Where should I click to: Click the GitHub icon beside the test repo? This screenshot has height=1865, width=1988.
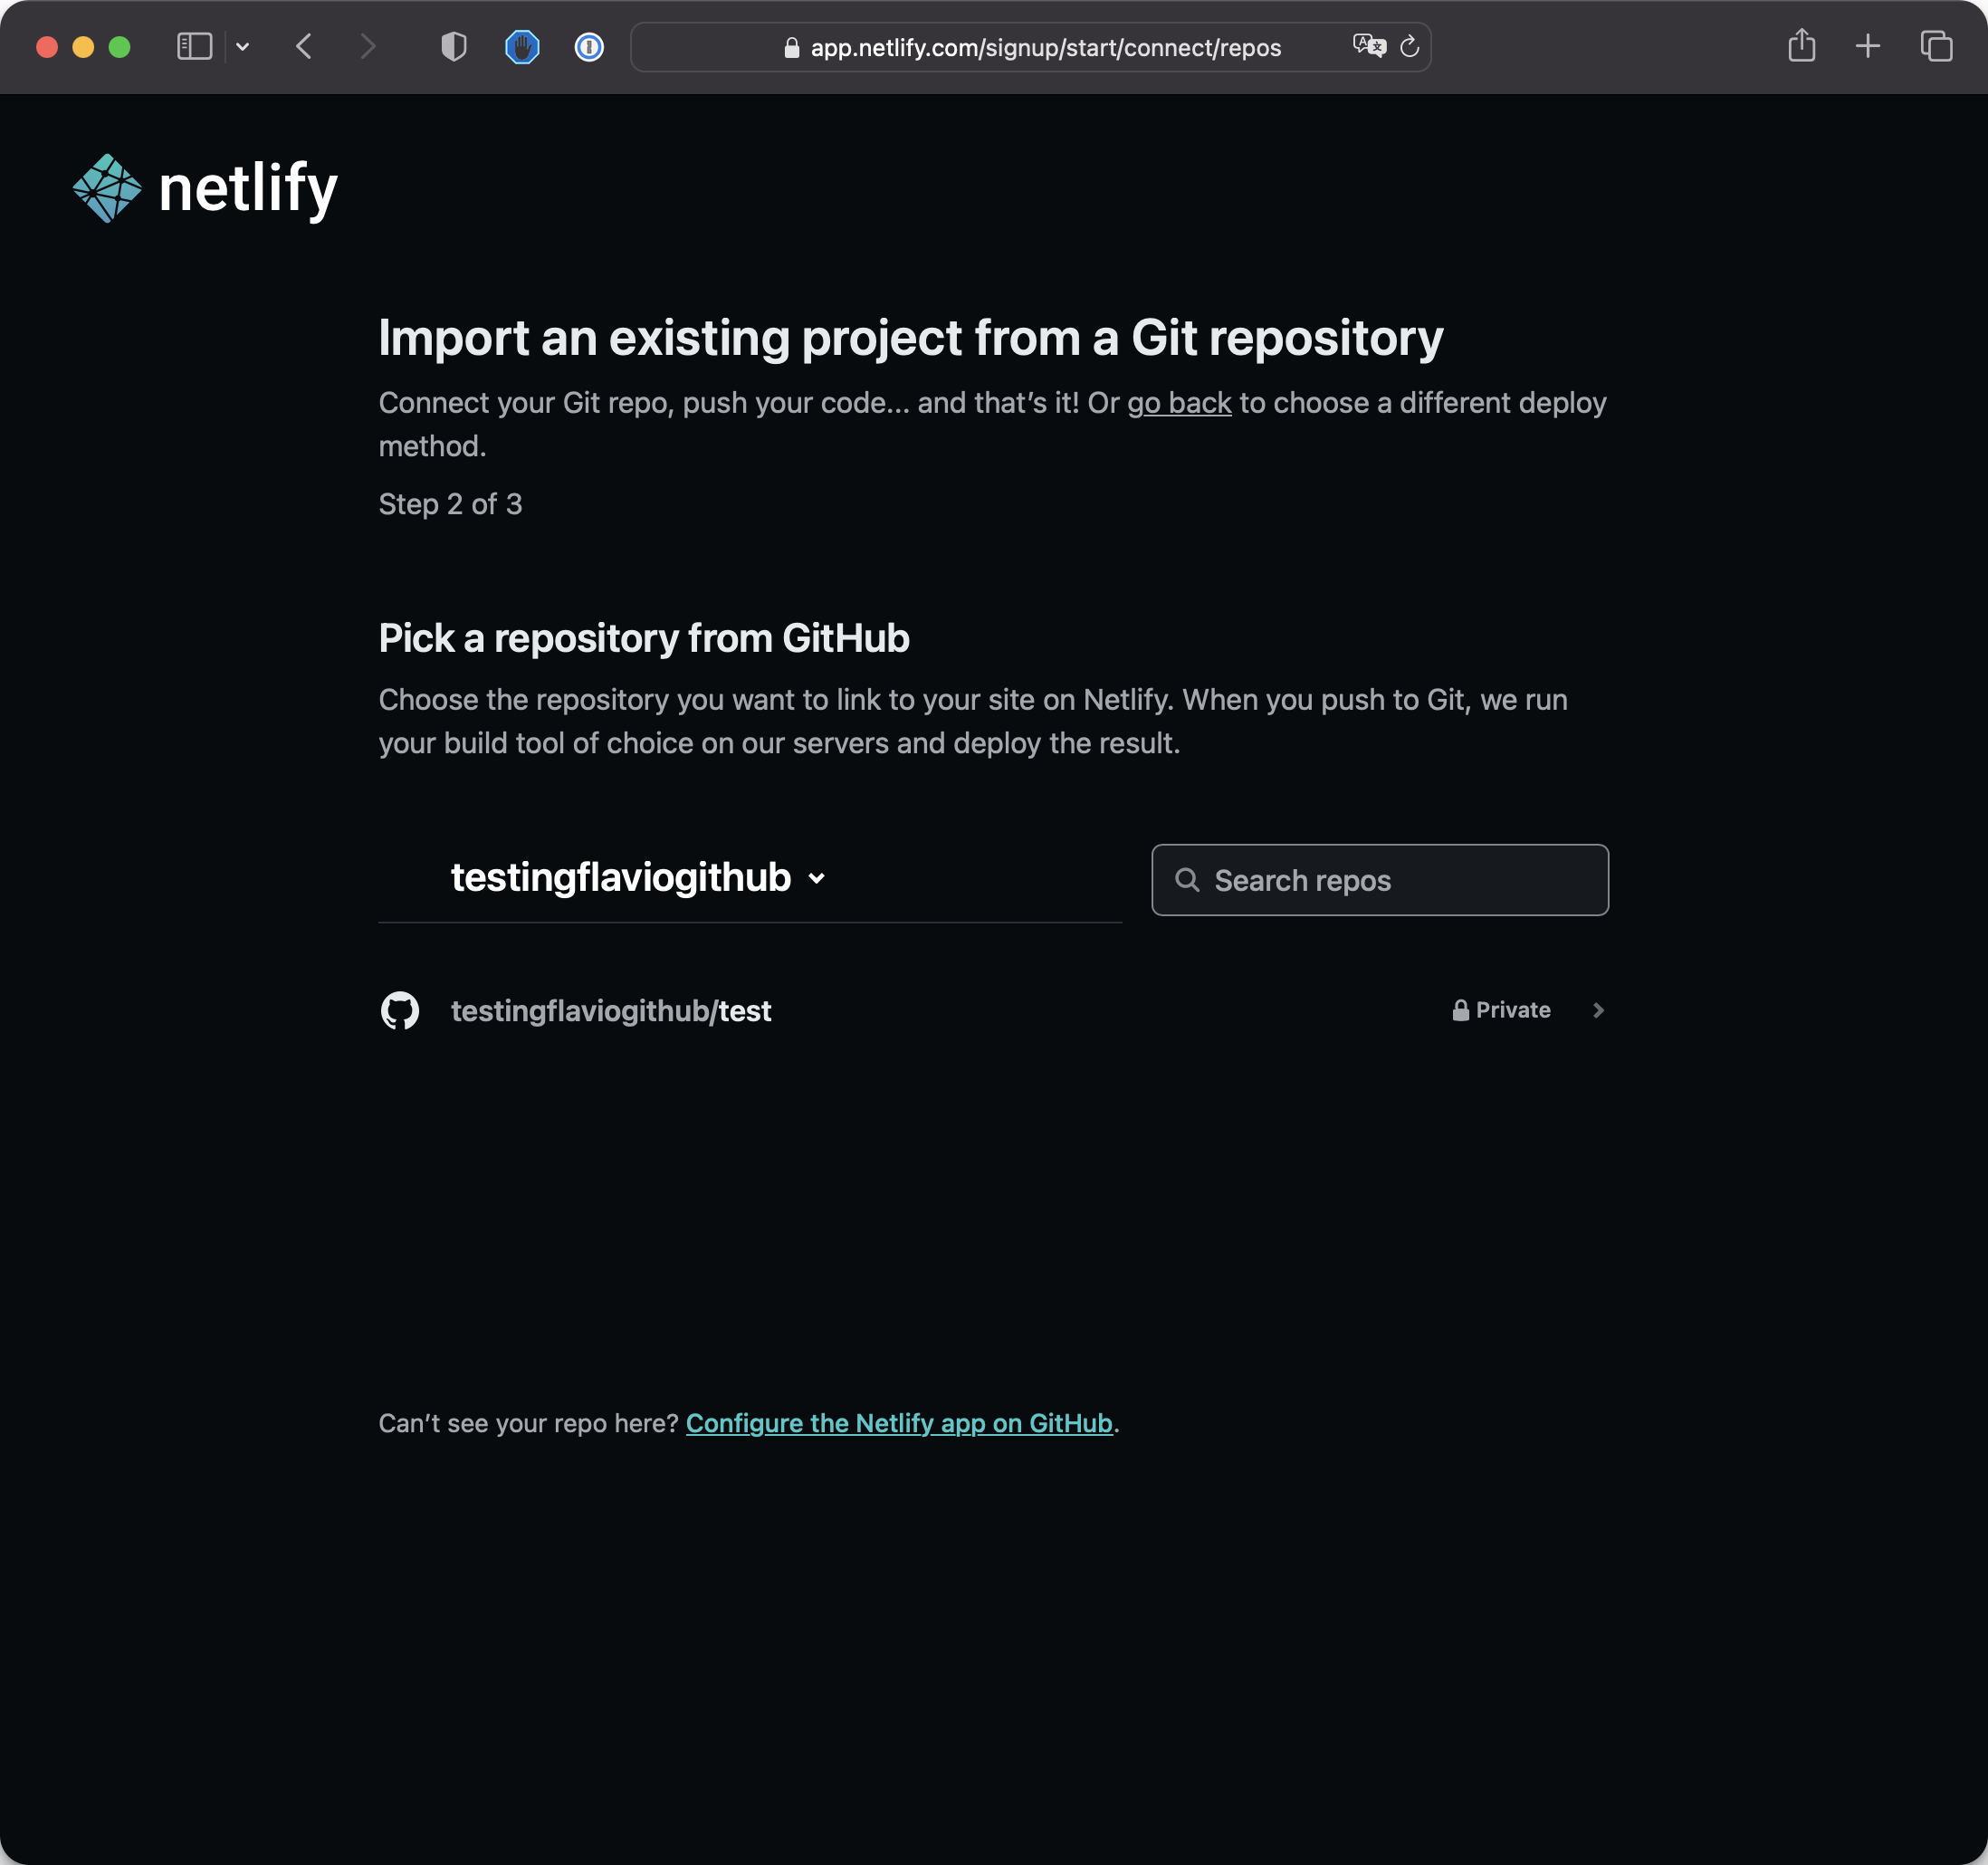point(400,1010)
